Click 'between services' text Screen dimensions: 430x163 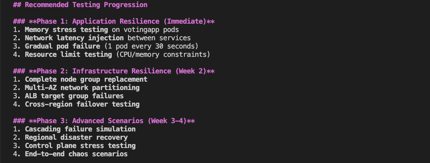coord(159,38)
